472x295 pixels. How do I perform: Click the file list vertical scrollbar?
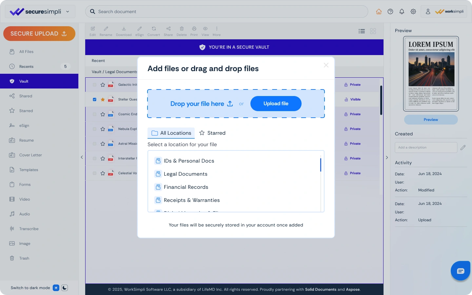pos(381,100)
